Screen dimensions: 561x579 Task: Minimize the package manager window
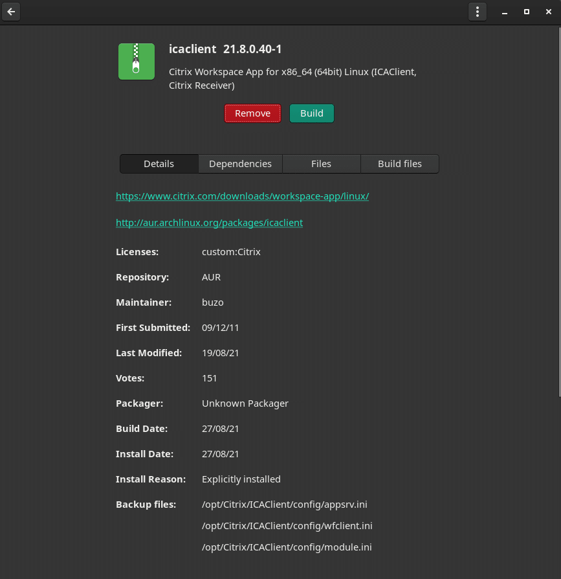point(505,12)
